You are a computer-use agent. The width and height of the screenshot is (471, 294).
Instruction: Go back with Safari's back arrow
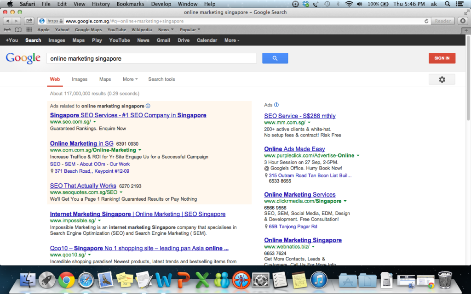tap(8, 21)
